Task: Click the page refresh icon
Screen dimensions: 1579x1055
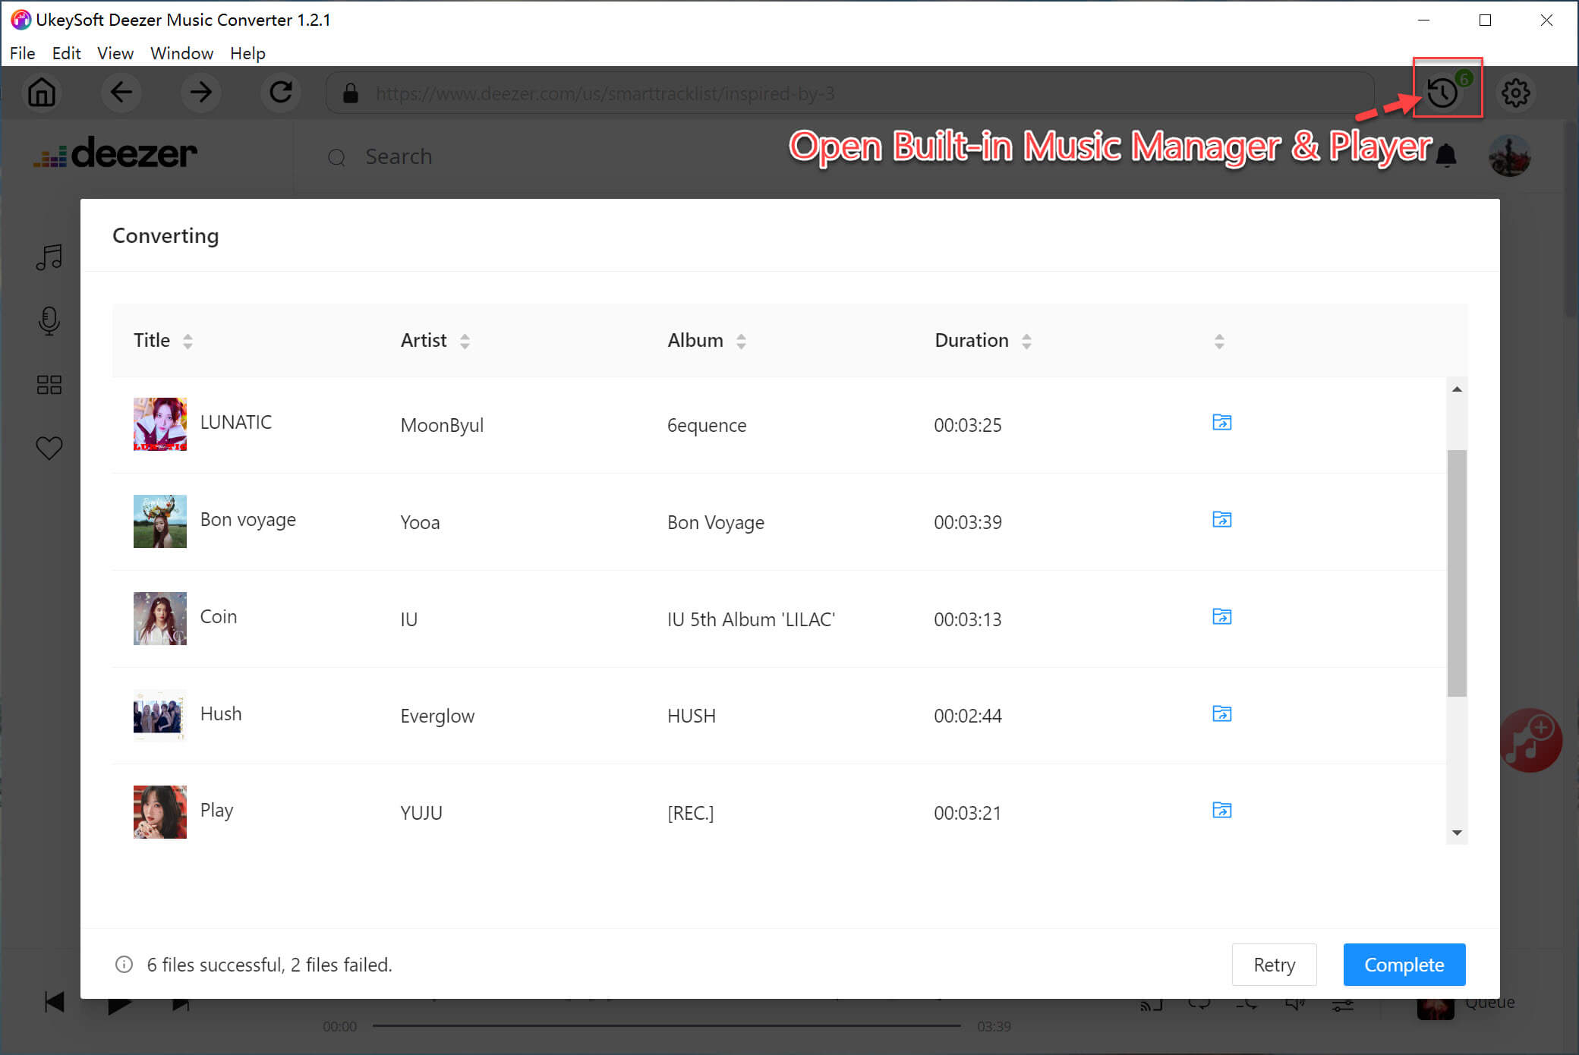Action: [279, 93]
